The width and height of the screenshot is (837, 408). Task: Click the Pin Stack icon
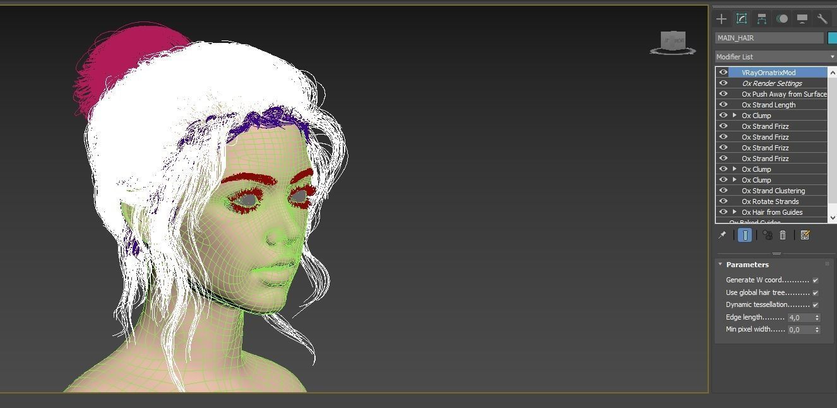point(722,235)
